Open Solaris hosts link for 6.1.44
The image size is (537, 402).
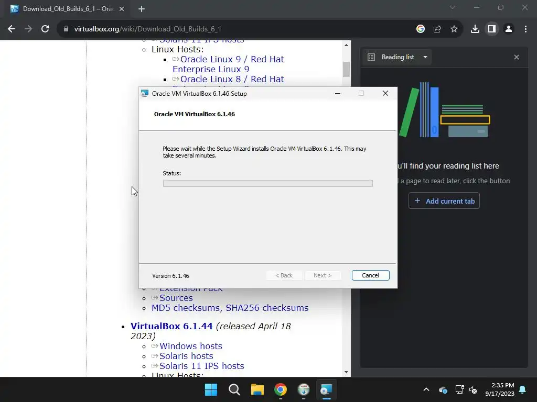click(x=186, y=356)
